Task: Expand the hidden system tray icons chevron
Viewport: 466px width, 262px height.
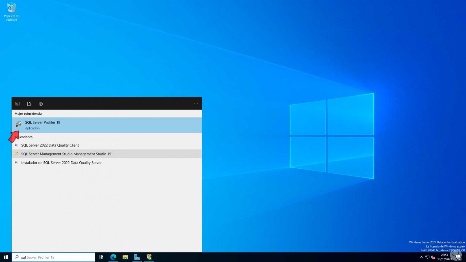Action: 421,257
